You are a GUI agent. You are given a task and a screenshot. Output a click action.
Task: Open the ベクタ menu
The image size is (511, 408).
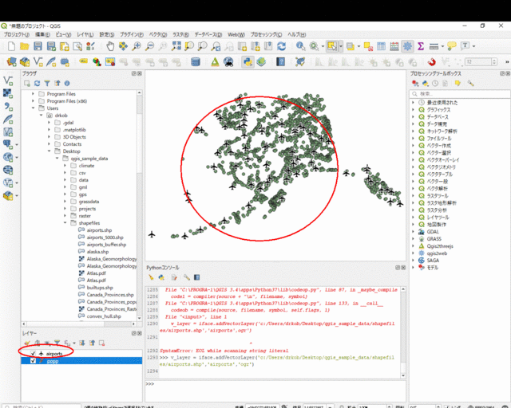coord(158,34)
